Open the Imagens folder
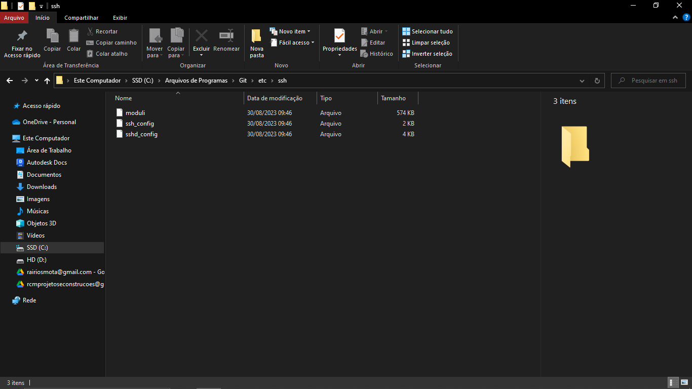 coord(38,199)
